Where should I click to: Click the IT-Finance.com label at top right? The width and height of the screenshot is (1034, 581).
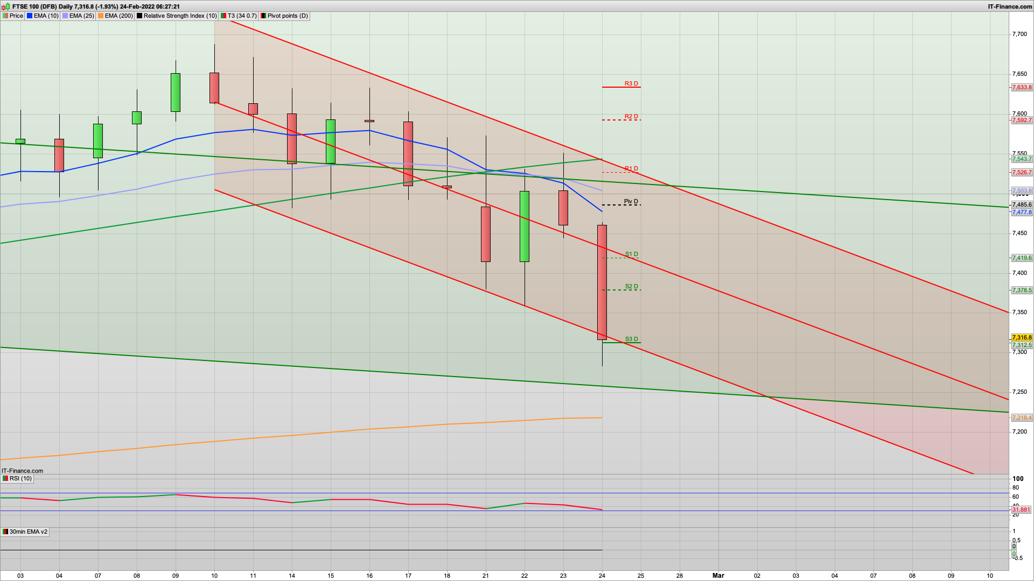pyautogui.click(x=1010, y=6)
